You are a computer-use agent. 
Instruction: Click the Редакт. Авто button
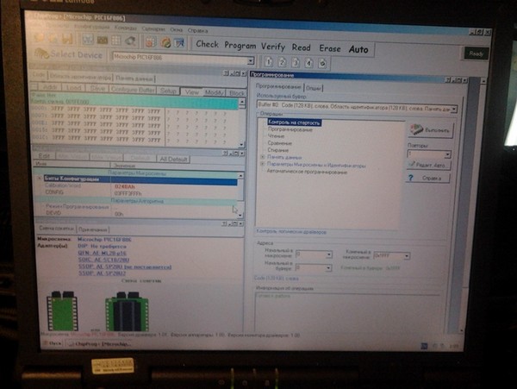coord(428,165)
